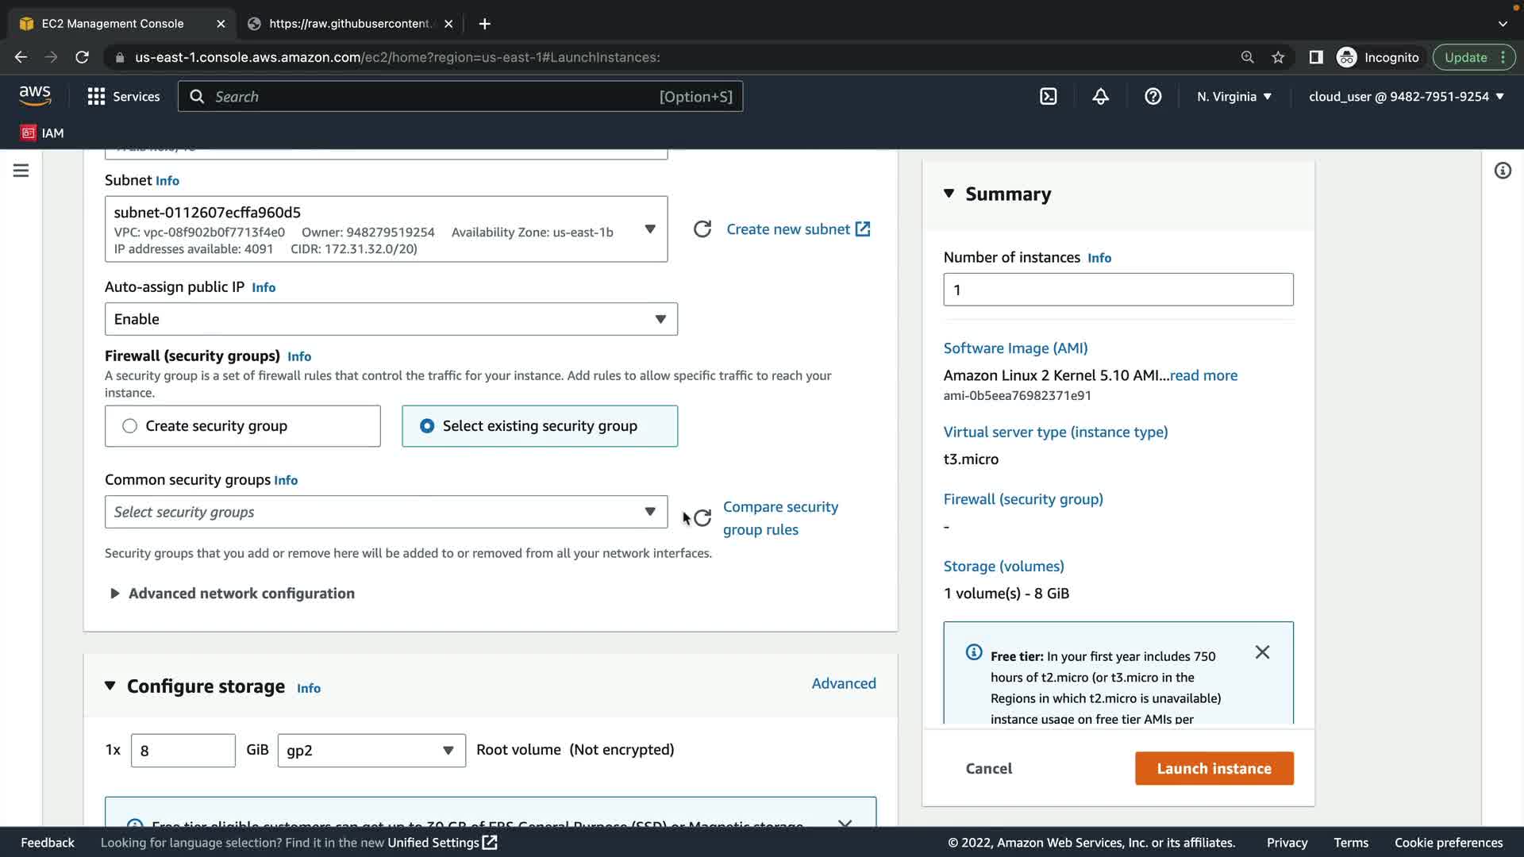The height and width of the screenshot is (857, 1524).
Task: Click the Launch instance button
Action: pyautogui.click(x=1214, y=768)
